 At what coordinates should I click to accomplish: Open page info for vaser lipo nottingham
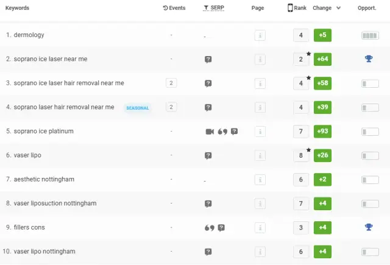point(260,252)
